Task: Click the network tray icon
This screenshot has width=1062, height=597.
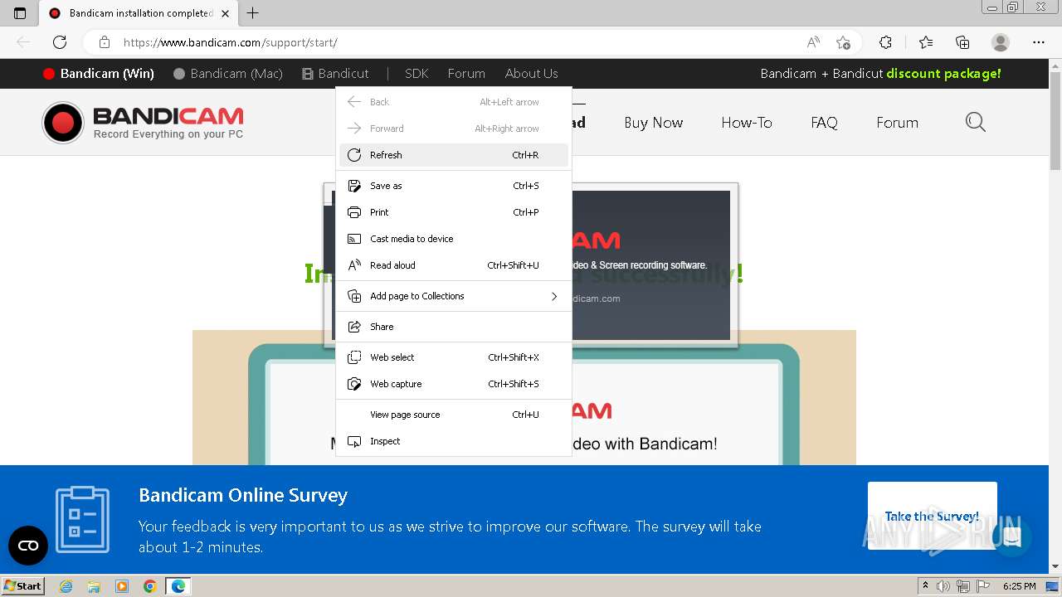Action: [x=962, y=586]
